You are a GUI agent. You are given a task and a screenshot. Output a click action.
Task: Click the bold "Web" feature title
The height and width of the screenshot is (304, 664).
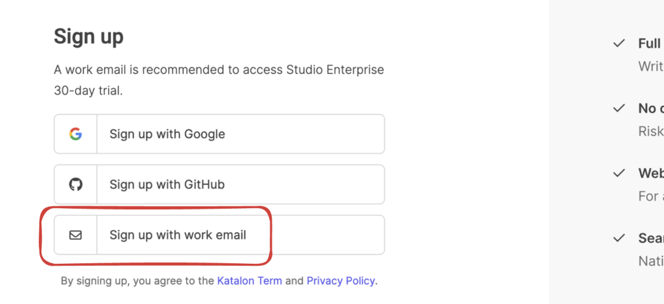point(650,173)
